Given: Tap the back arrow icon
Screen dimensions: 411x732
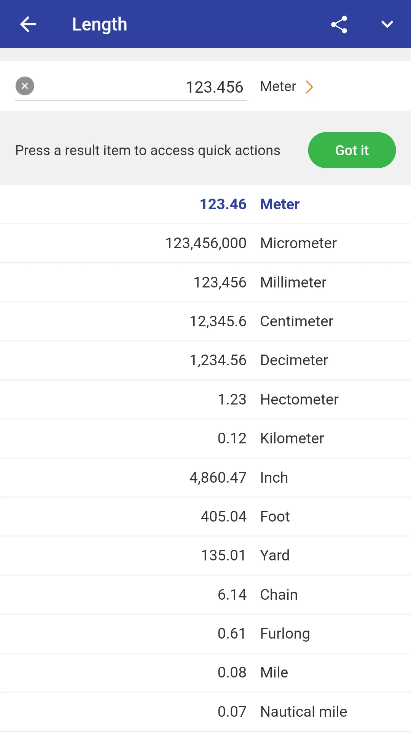Looking at the screenshot, I should click(28, 24).
